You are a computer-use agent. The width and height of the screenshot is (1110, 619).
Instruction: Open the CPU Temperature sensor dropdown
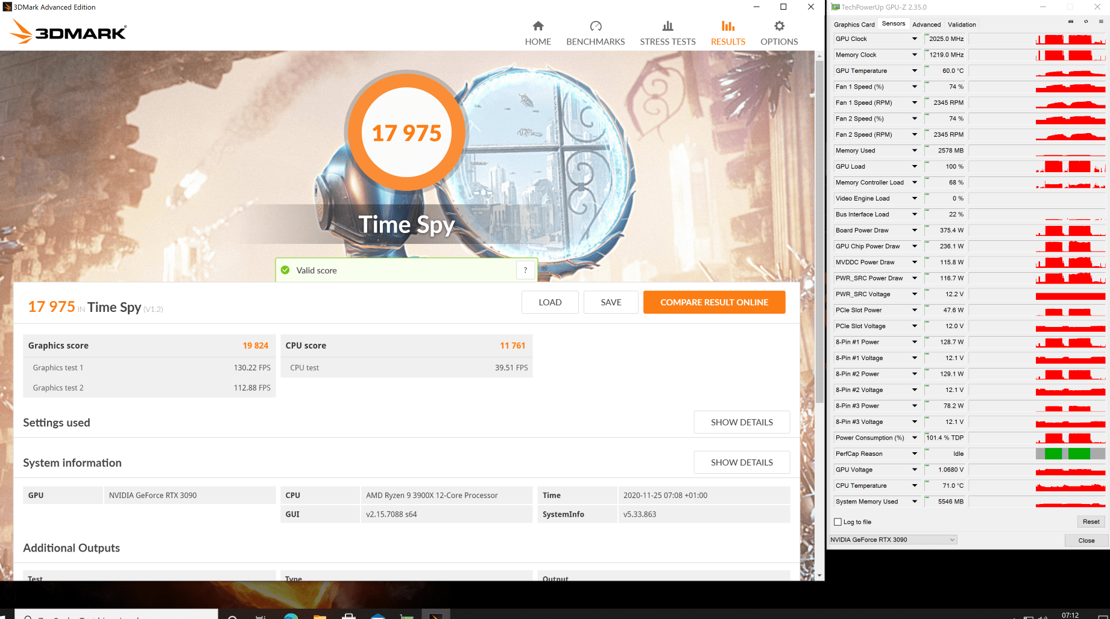tap(915, 486)
